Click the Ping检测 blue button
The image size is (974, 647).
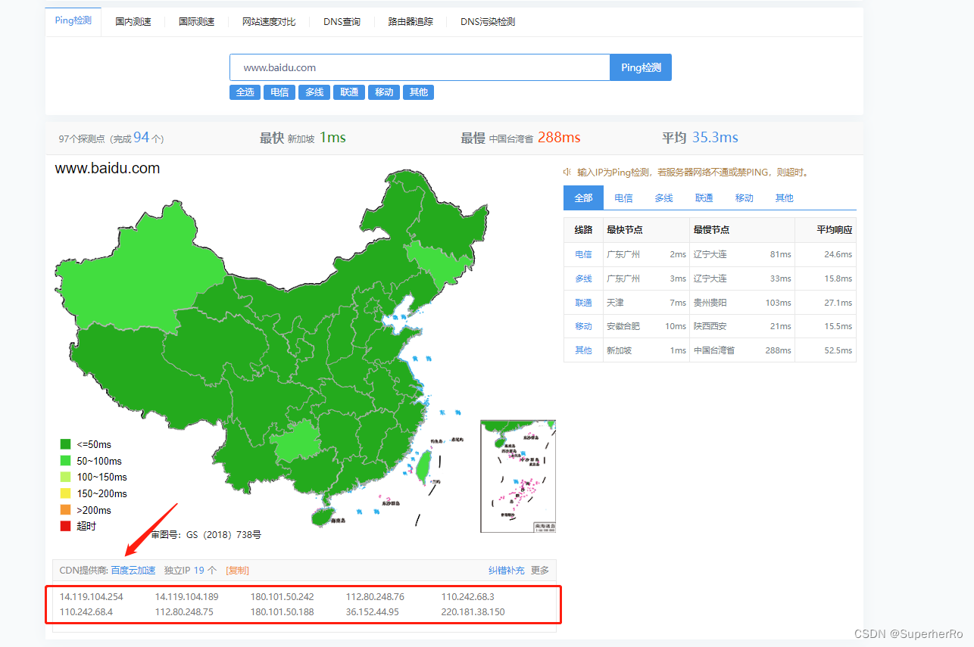click(640, 67)
